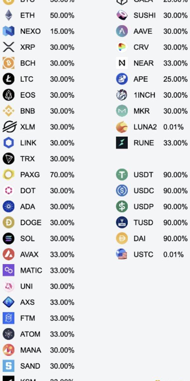The image size is (190, 381).
Task: Select the SUSHI token icon
Action: click(x=122, y=15)
